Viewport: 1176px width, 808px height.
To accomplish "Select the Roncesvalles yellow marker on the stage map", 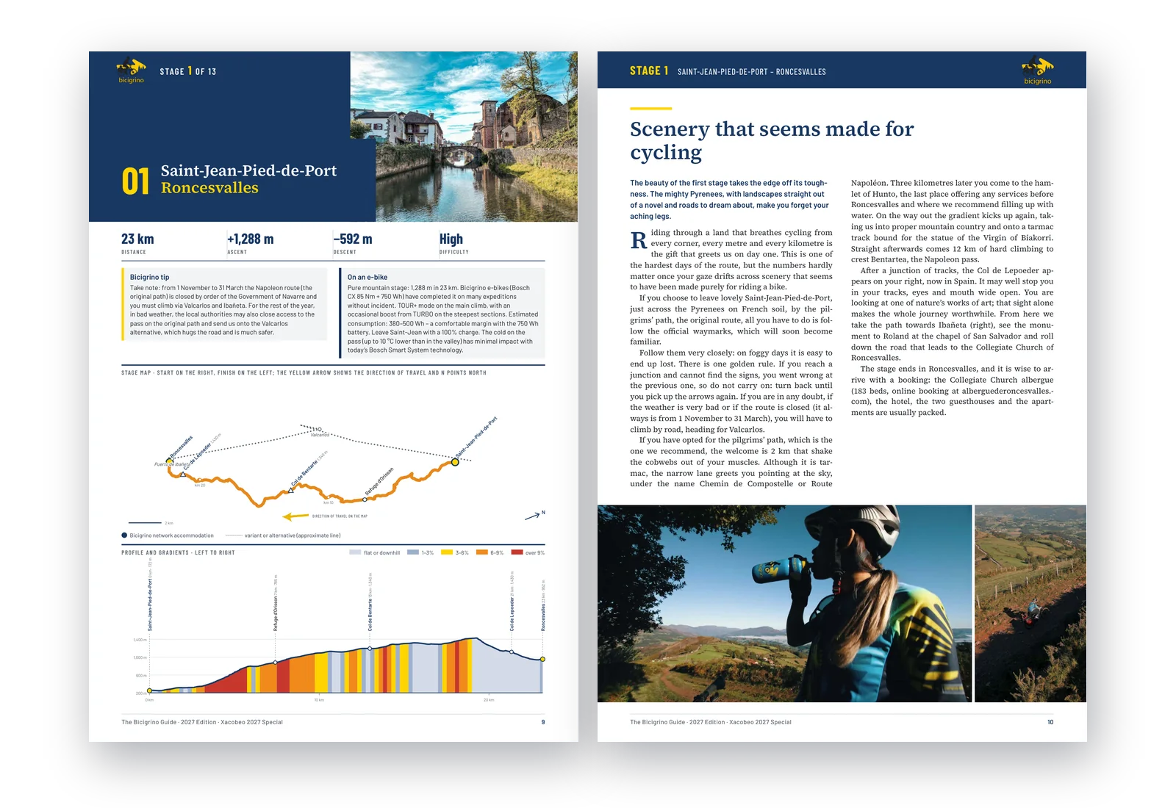I will click(170, 461).
